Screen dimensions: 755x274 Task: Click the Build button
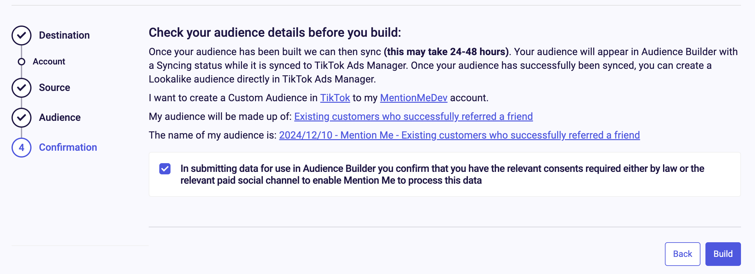tap(723, 254)
